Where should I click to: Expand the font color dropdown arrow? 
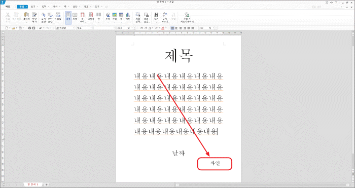[166, 28]
